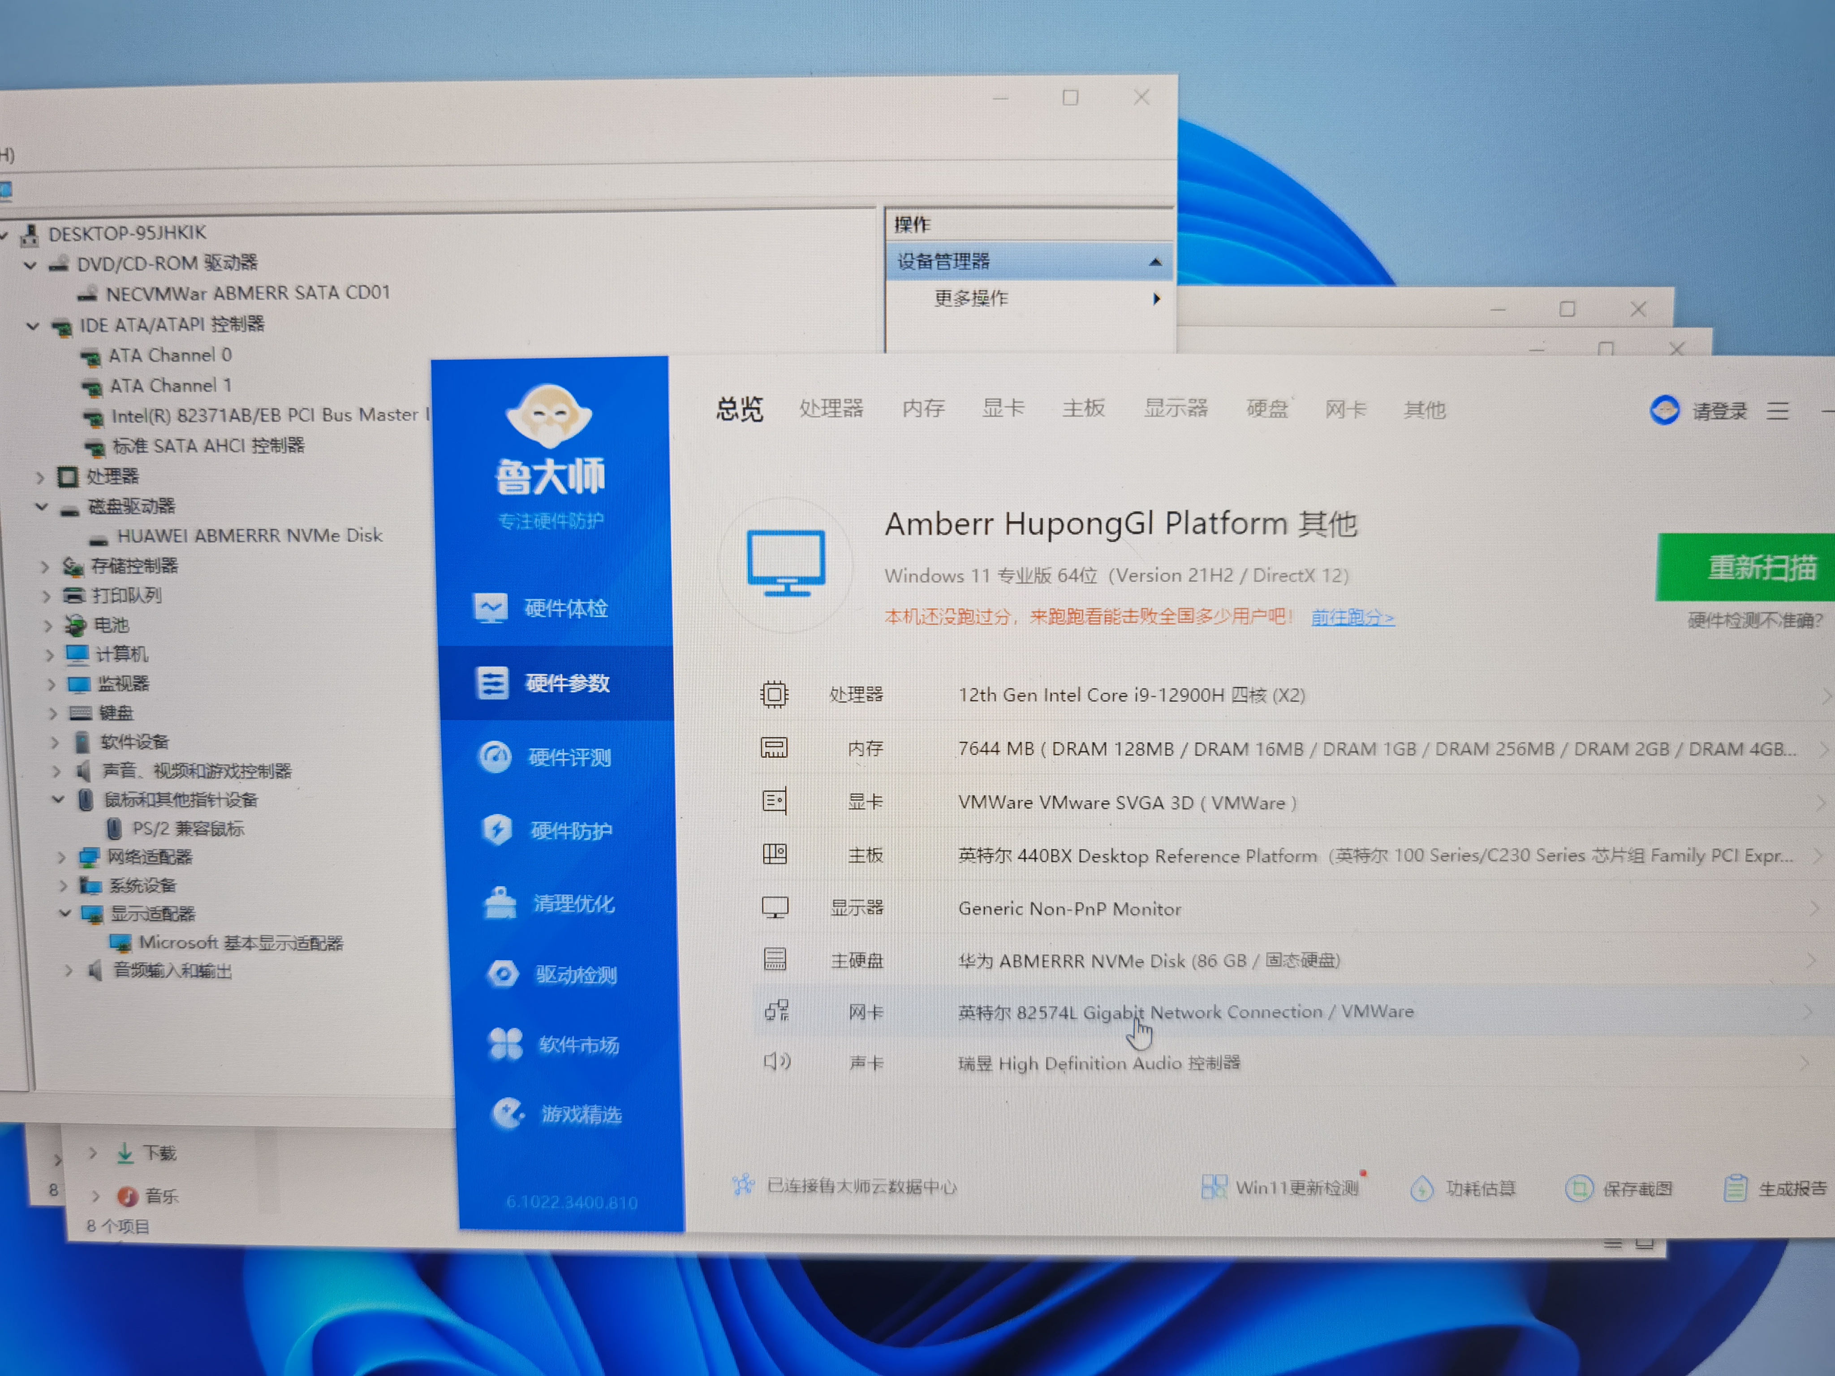Collapse DVD/CD-ROM 驱动器 node in Device Manager
Viewport: 1835px width, 1376px height.
pos(31,266)
